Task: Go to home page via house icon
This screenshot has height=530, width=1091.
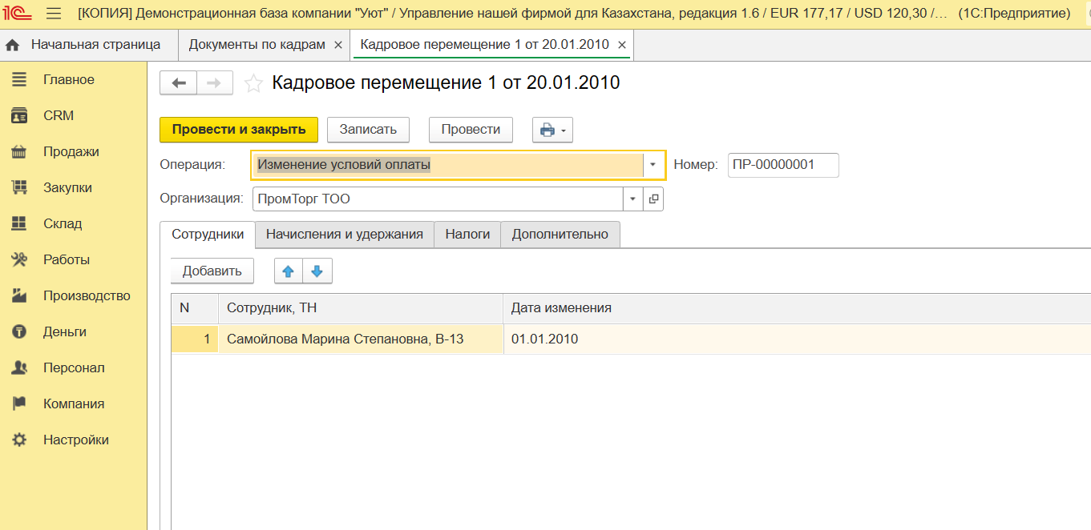Action: tap(12, 46)
